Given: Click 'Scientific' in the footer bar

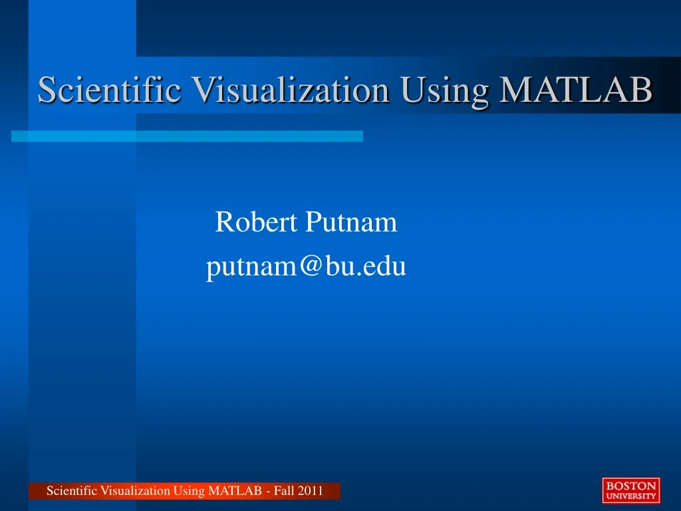Looking at the screenshot, I should coord(72,492).
